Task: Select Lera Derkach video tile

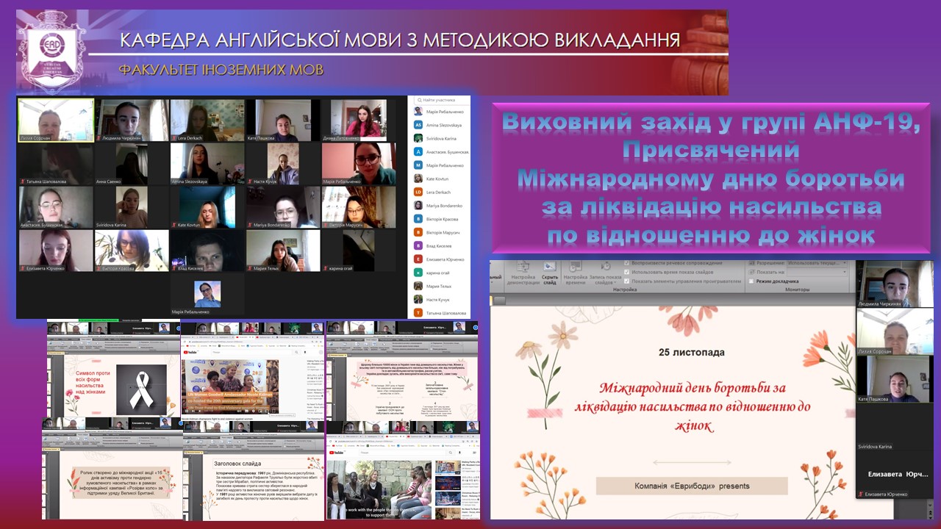Action: tap(207, 120)
